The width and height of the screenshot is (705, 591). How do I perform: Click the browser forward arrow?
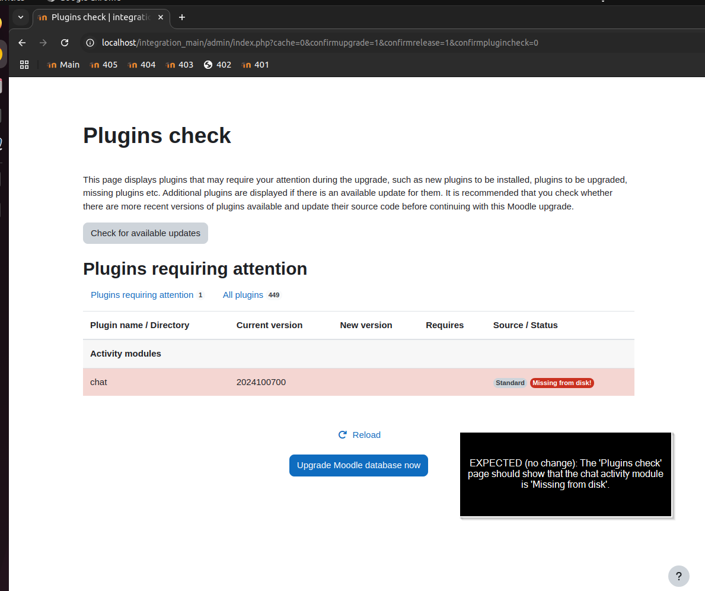click(43, 43)
